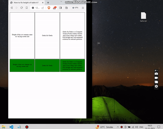Click green 'Height of this row changes' cell

(22, 65)
